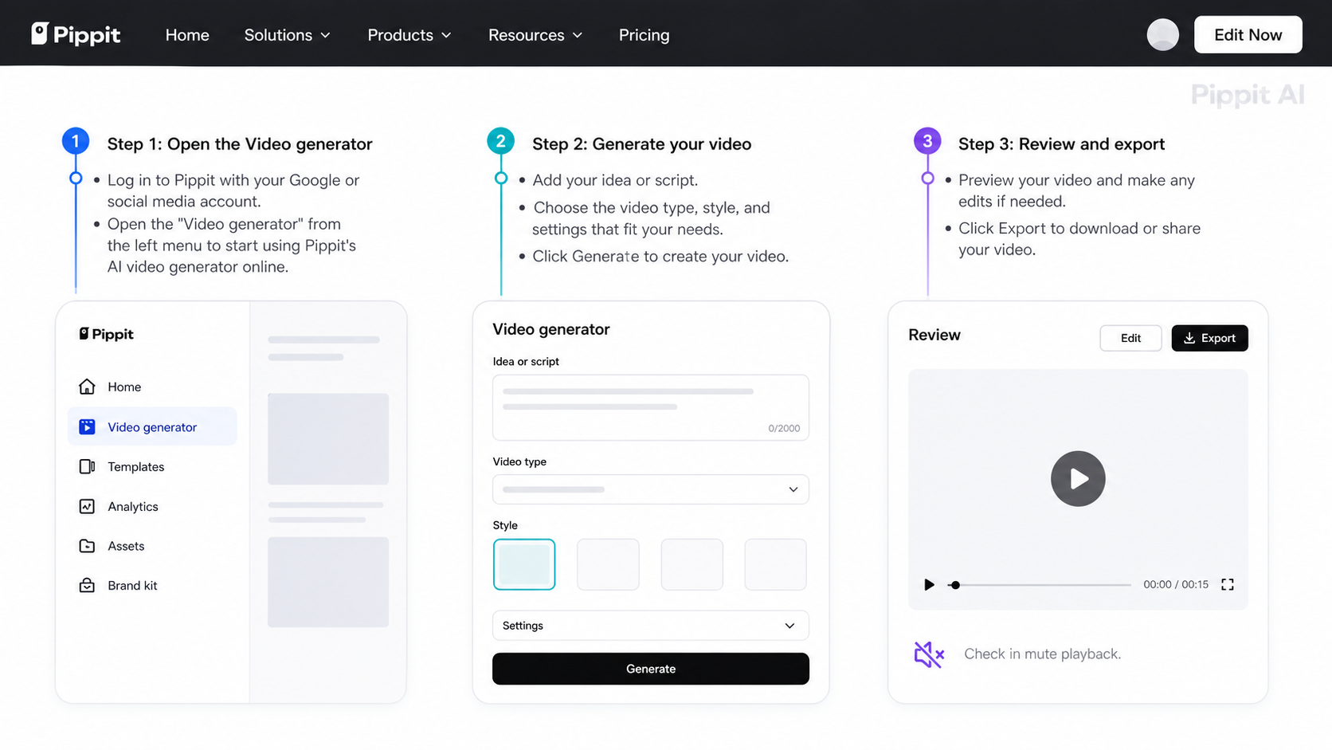Click the Assets folder icon
Image resolution: width=1332 pixels, height=750 pixels.
tap(87, 546)
